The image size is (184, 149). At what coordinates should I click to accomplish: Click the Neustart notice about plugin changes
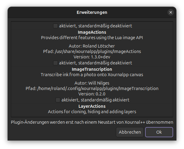(92, 122)
